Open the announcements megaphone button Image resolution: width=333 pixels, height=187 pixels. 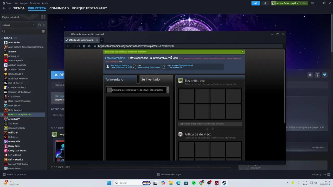(x=255, y=3)
